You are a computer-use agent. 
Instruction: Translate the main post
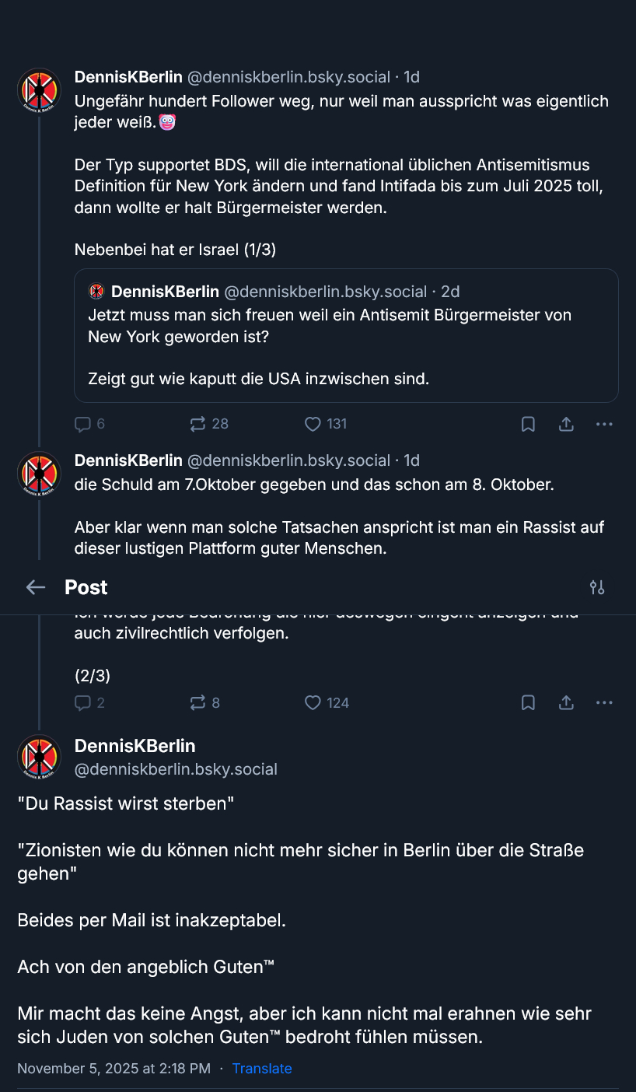(x=262, y=1069)
